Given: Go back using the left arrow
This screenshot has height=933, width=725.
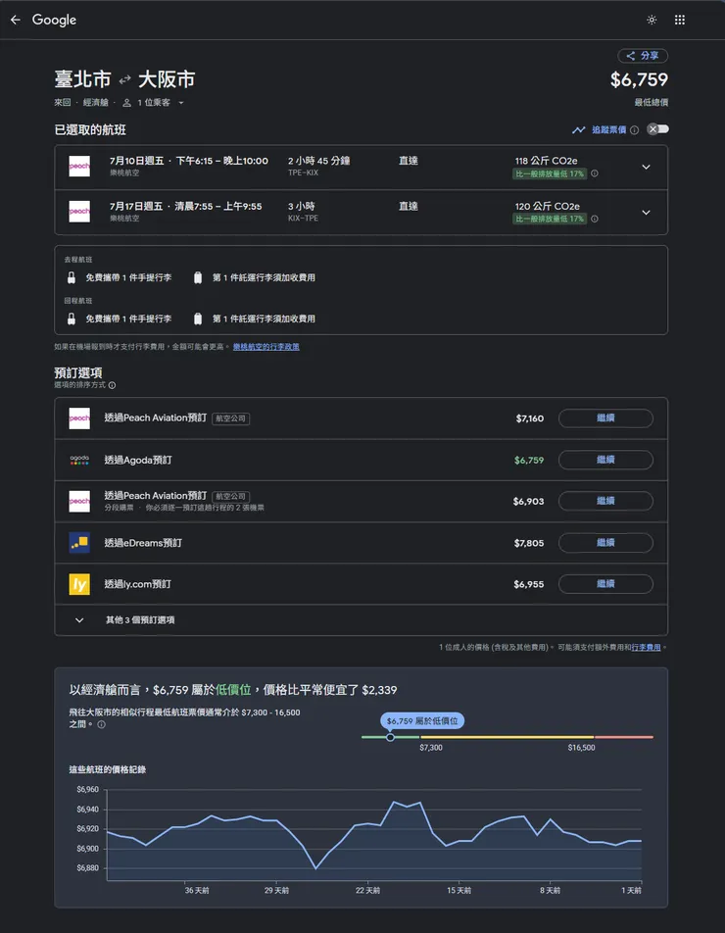Looking at the screenshot, I should (x=16, y=20).
